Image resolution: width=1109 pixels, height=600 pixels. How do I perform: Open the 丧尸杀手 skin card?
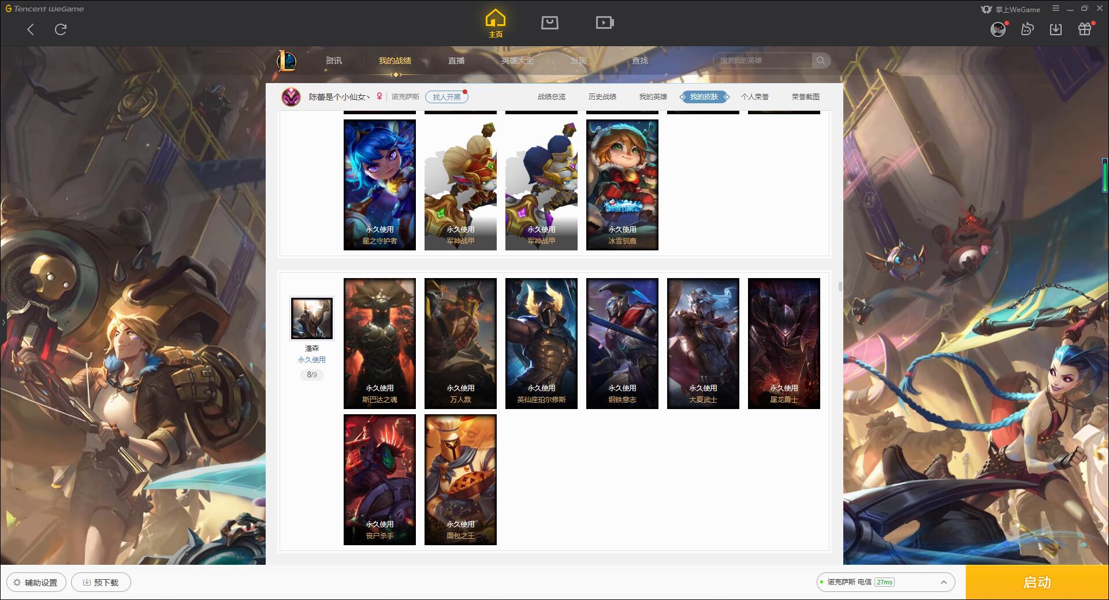(379, 479)
